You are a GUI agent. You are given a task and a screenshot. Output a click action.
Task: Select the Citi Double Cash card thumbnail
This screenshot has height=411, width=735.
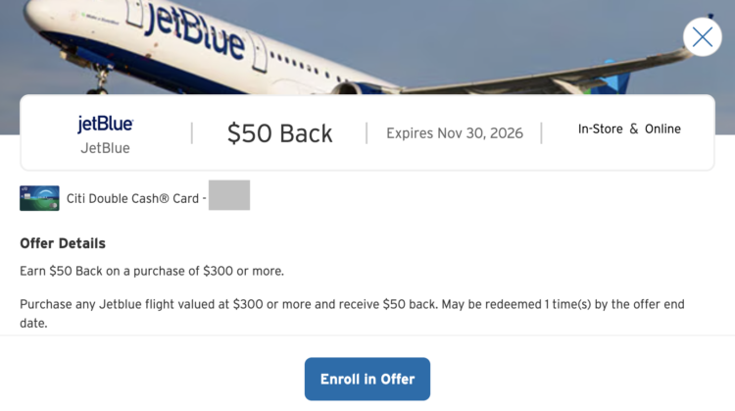click(39, 198)
